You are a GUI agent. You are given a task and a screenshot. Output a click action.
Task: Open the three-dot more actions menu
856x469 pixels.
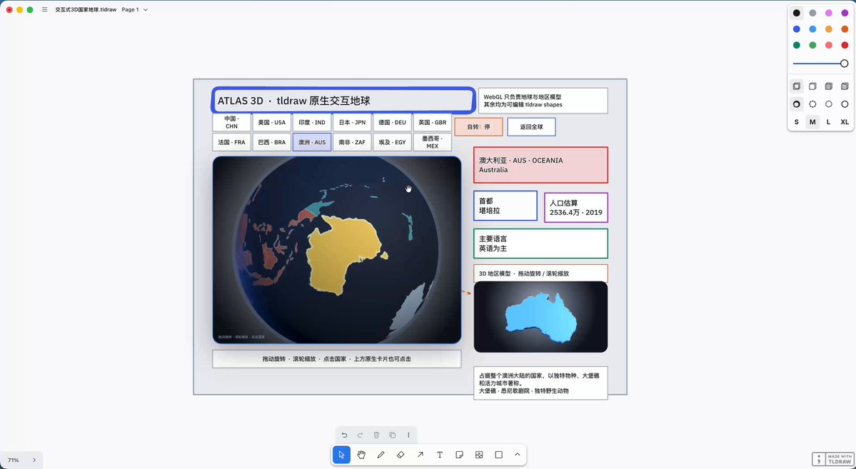[408, 435]
